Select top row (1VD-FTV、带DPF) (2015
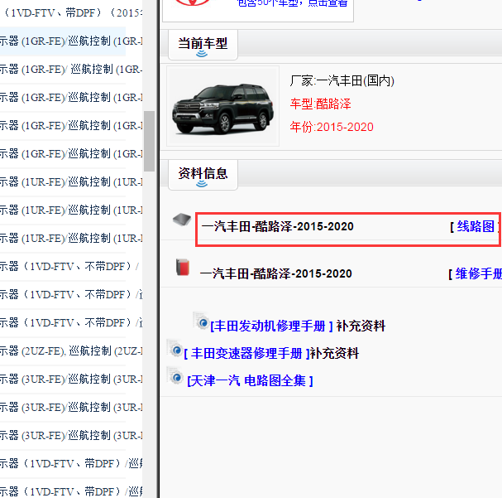 (71, 12)
